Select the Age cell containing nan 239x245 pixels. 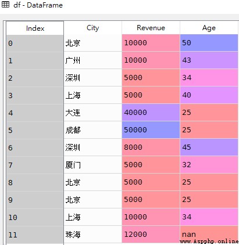coord(209,235)
